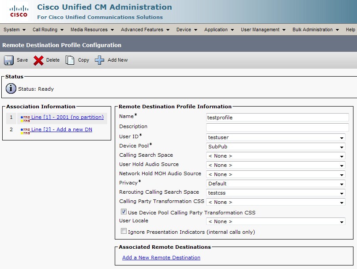Image resolution: width=357 pixels, height=269 pixels.
Task: Click Remote Destination Profile Configuration heading
Action: coord(62,45)
